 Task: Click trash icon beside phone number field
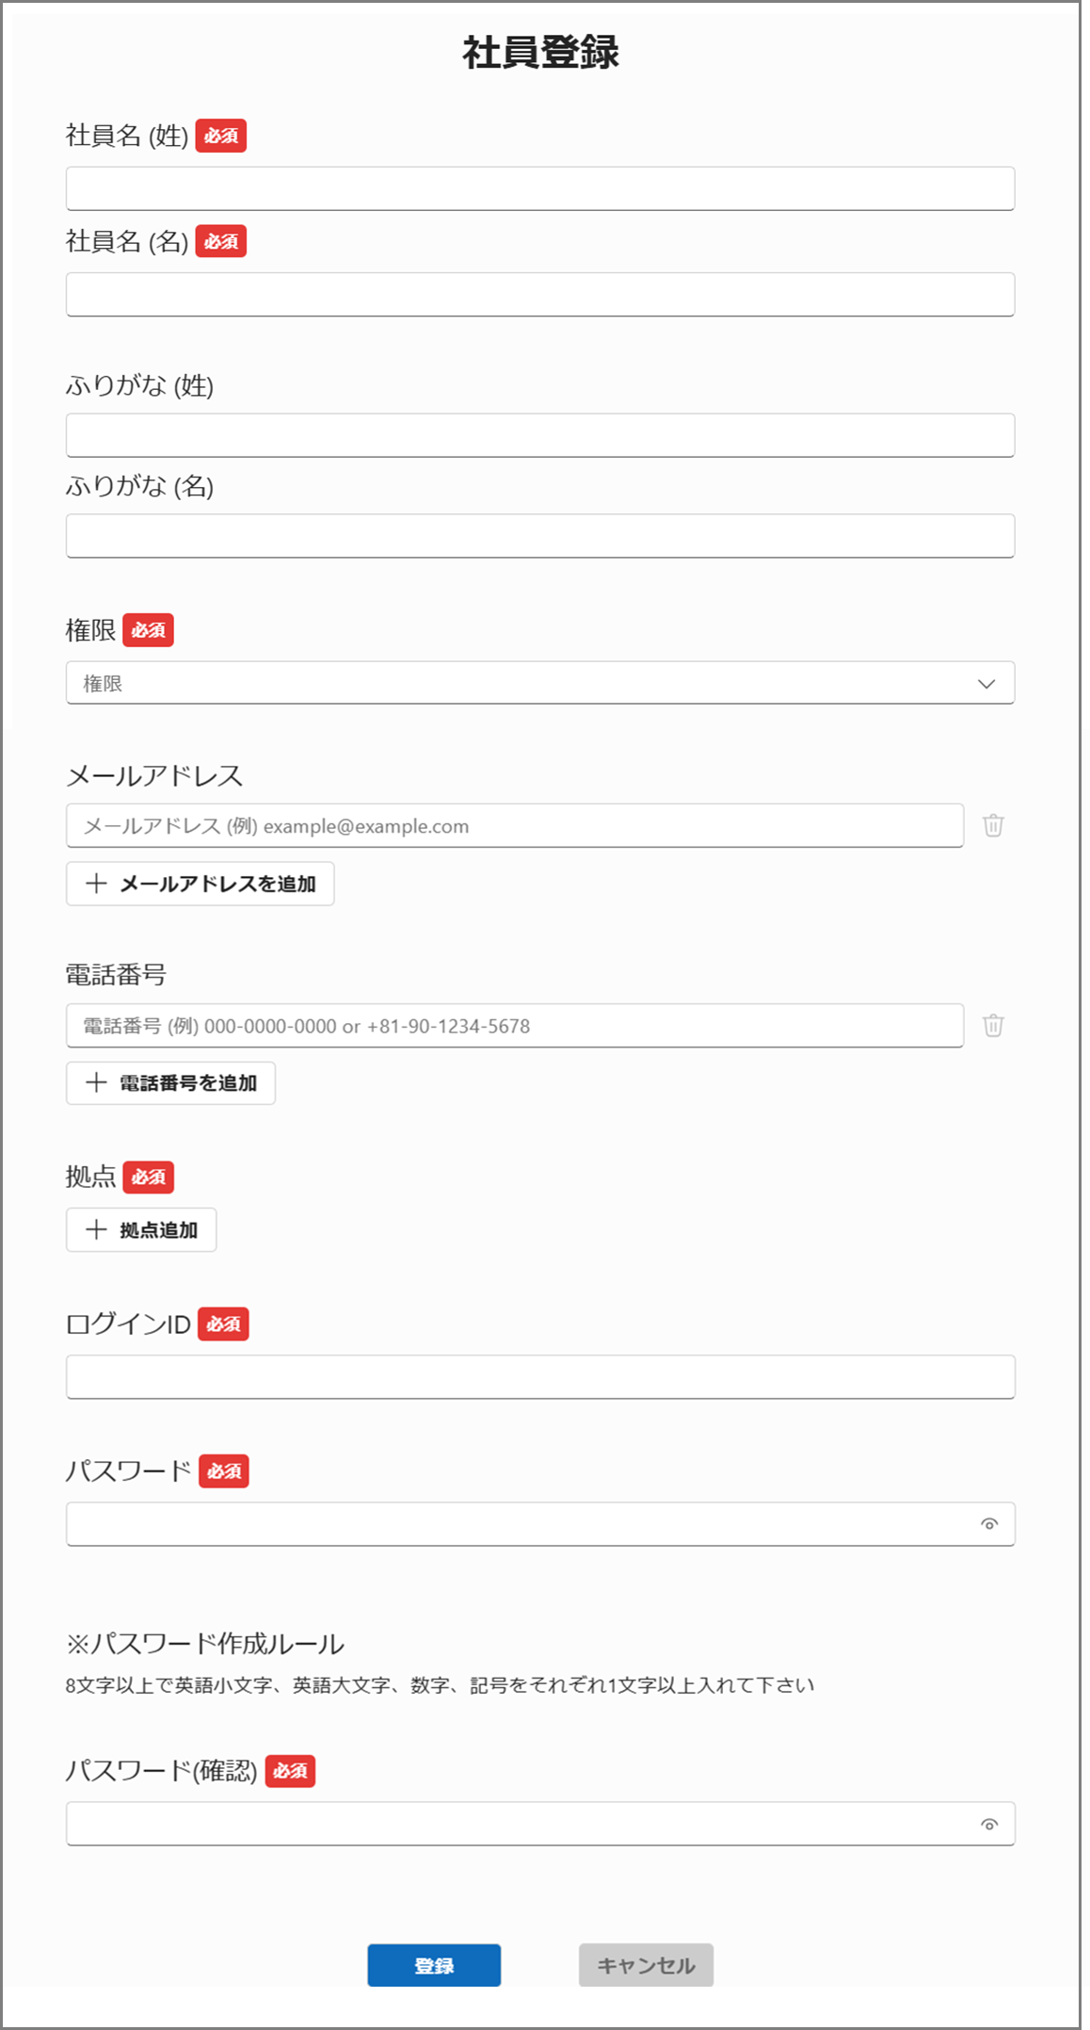pyautogui.click(x=993, y=1026)
